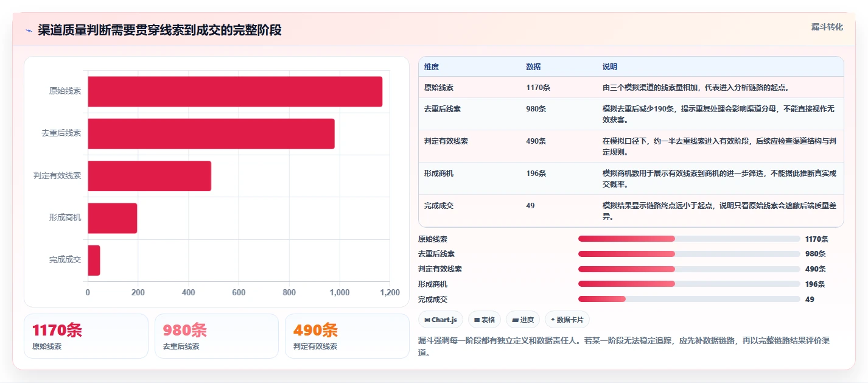Click the 去重后线索 label on the chart axis

61,133
